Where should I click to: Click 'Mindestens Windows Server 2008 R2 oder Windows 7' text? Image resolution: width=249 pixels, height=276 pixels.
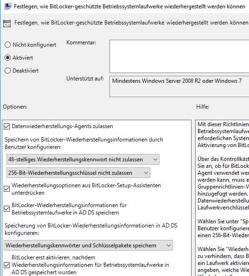click(x=177, y=81)
